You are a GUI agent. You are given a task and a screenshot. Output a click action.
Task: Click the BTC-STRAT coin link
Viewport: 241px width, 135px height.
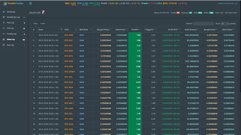(70, 72)
